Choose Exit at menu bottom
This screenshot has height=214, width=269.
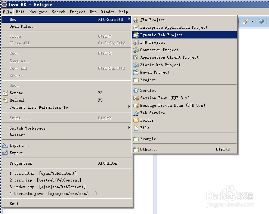(x=67, y=204)
